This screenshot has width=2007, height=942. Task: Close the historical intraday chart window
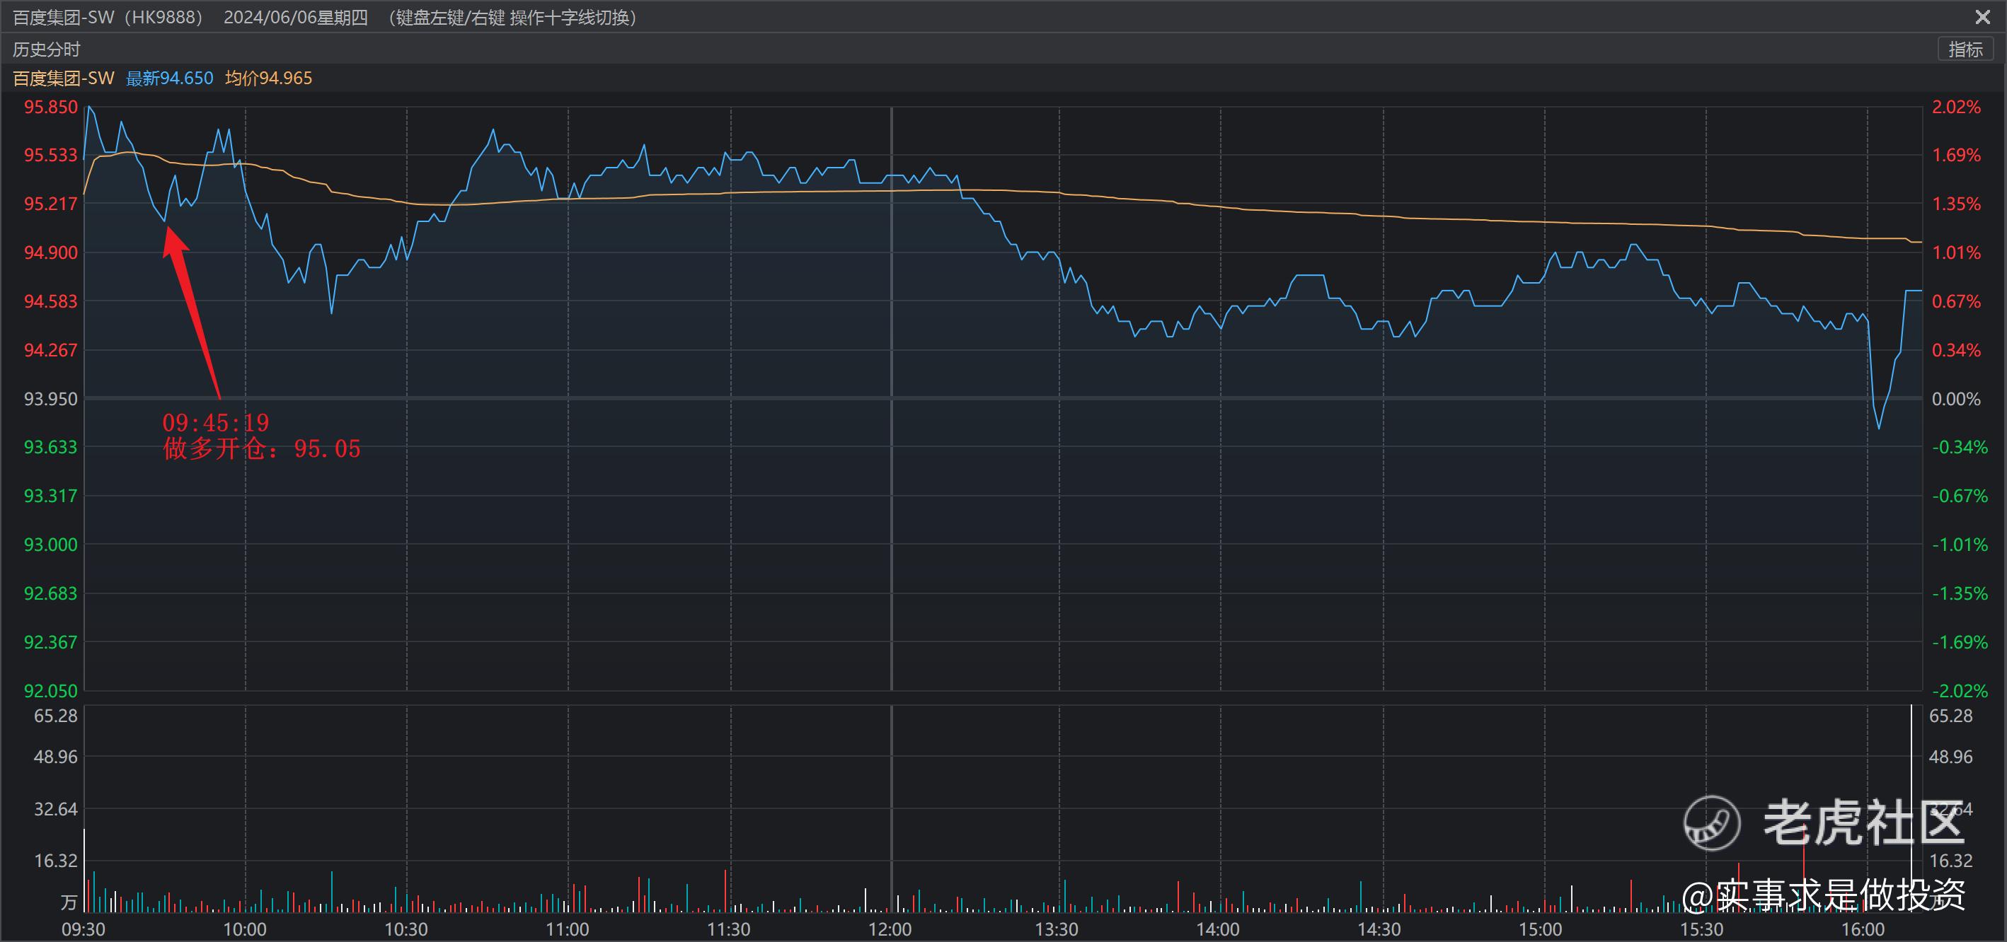coord(1982,16)
